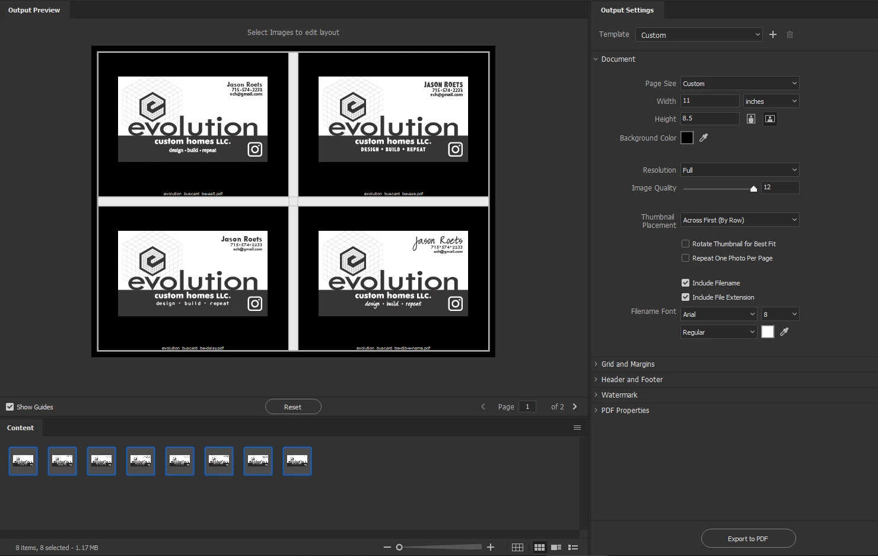
Task: Open the Page Size dropdown
Action: point(740,83)
